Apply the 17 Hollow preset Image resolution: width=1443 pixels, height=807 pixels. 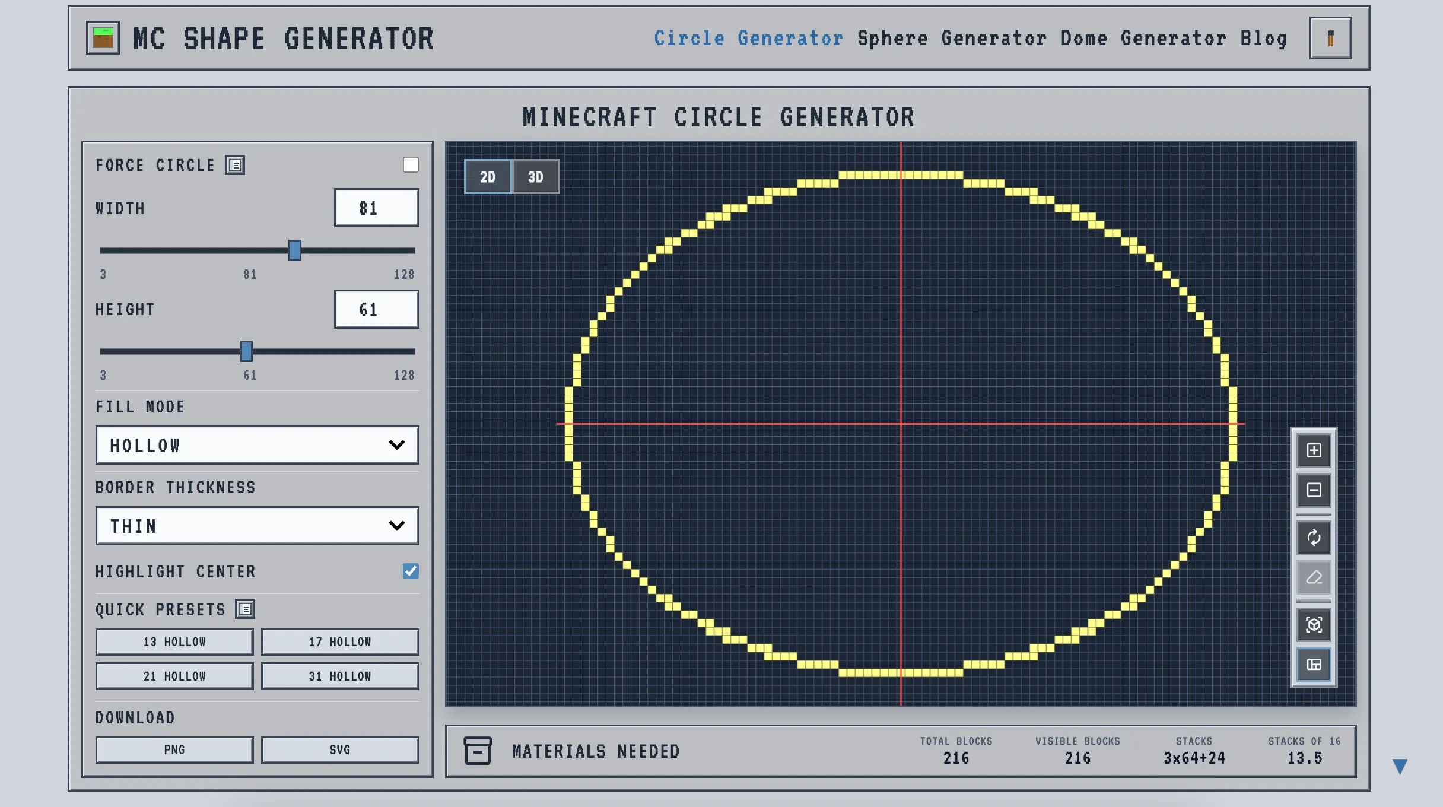[x=340, y=642]
